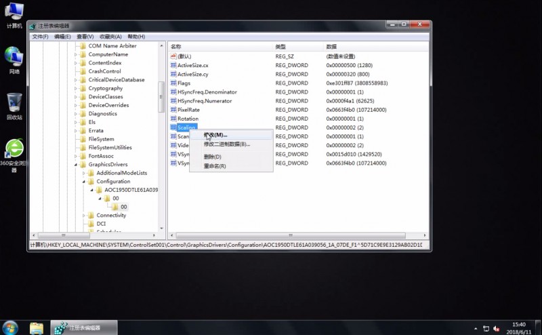The height and width of the screenshot is (335, 542).
Task: Click the icon of HSyncFreq.Numerator value
Action: pyautogui.click(x=173, y=101)
